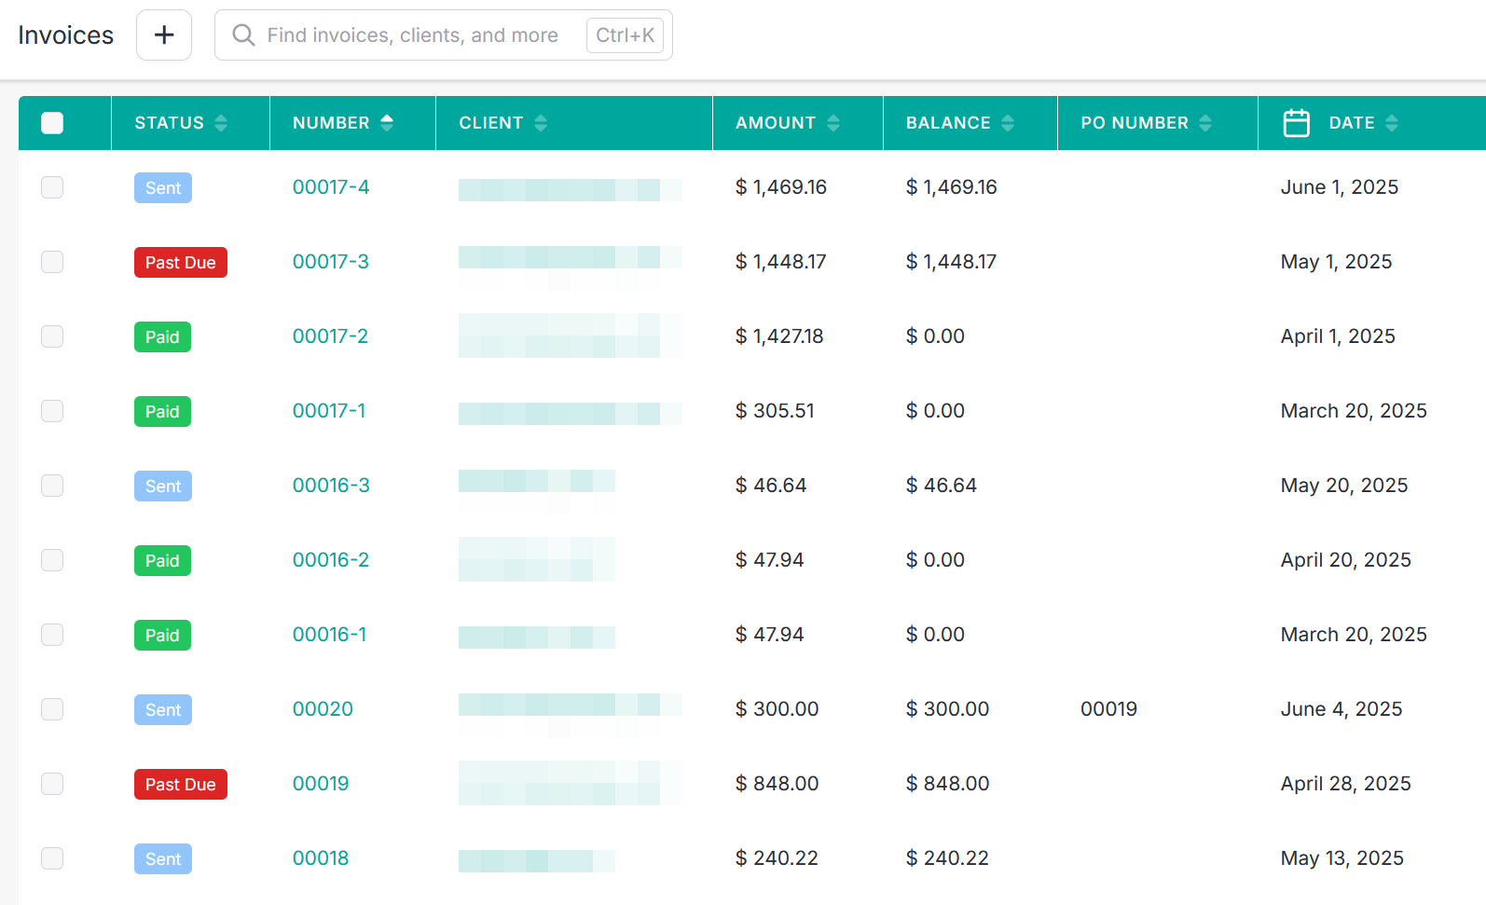Click the search magnifier icon
The height and width of the screenshot is (905, 1486).
point(243,35)
